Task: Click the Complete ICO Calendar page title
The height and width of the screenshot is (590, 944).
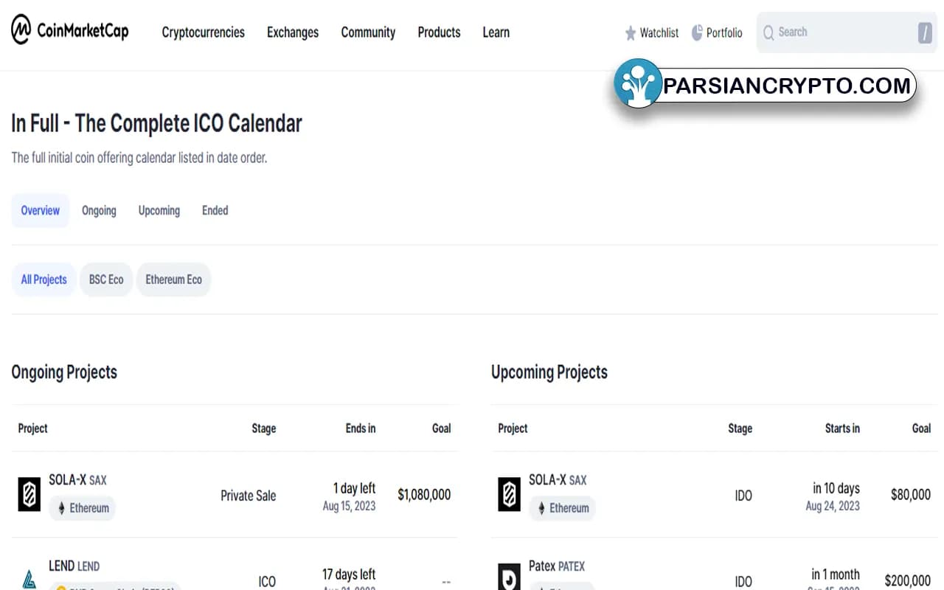Action: tap(156, 123)
